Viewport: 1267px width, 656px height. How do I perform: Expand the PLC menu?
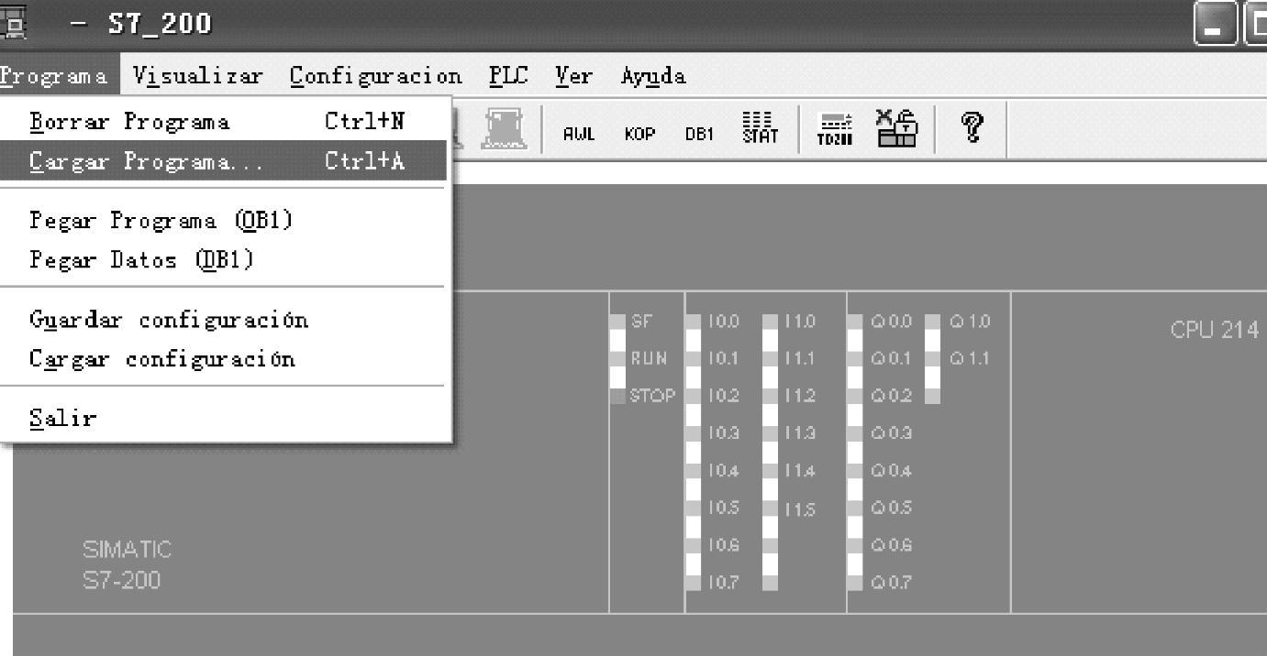pos(507,74)
